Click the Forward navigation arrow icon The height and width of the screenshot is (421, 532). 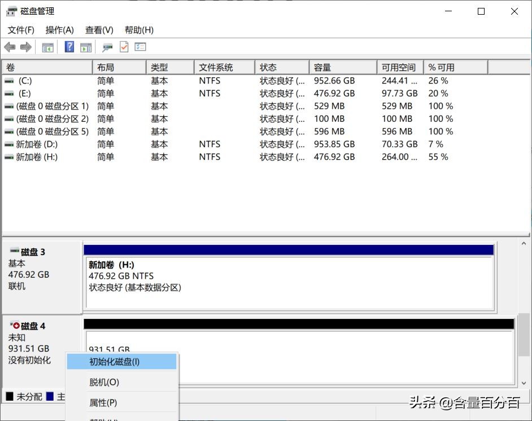point(25,47)
